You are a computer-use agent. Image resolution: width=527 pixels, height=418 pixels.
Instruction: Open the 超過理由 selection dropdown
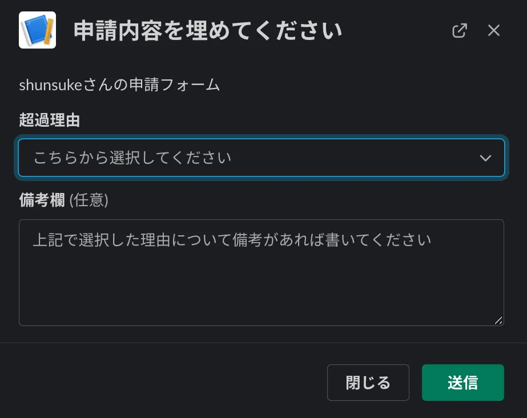[261, 158]
